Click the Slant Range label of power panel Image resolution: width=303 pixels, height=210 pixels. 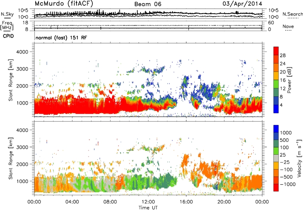[x=11, y=80]
